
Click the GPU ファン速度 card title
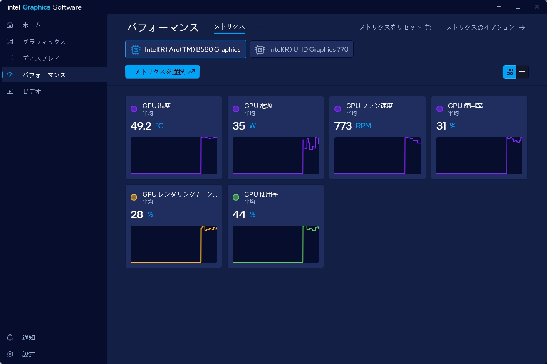[x=369, y=106]
